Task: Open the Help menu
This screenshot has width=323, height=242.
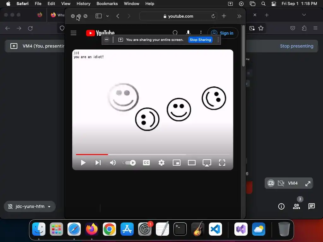Action: (150, 4)
